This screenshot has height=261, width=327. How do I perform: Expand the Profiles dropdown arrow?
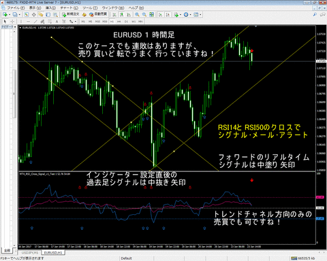pos(20,15)
